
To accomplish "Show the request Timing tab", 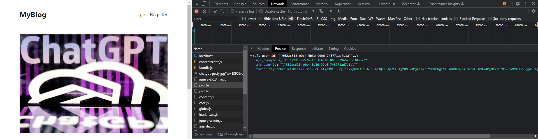I will pyautogui.click(x=333, y=49).
